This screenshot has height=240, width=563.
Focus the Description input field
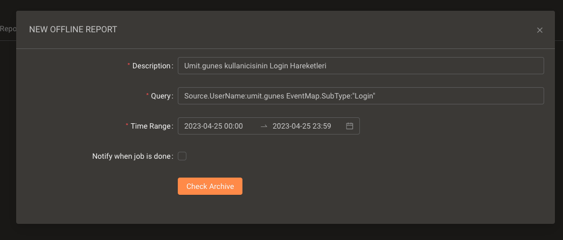pyautogui.click(x=361, y=66)
